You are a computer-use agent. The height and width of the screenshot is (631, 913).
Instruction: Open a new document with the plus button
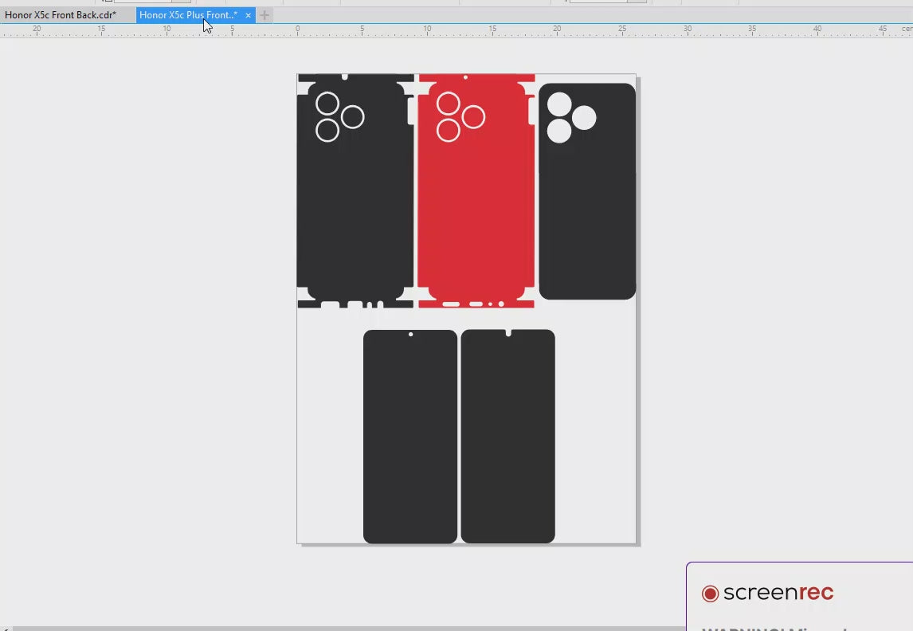pos(264,15)
